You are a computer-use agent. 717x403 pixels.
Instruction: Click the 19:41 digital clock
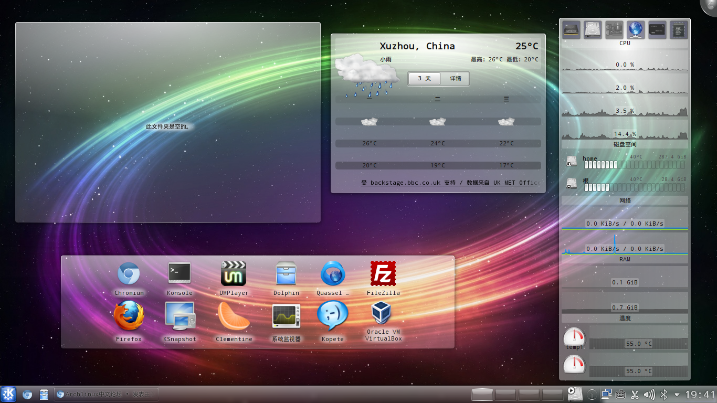click(x=700, y=395)
